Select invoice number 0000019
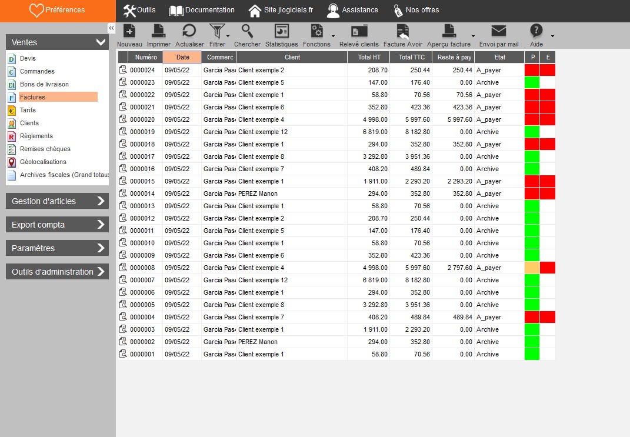The width and height of the screenshot is (630, 437). (x=142, y=132)
